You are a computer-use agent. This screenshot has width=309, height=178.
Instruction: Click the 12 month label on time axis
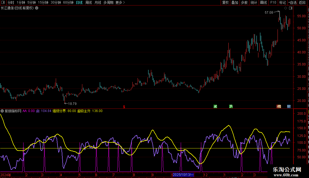click(206, 175)
